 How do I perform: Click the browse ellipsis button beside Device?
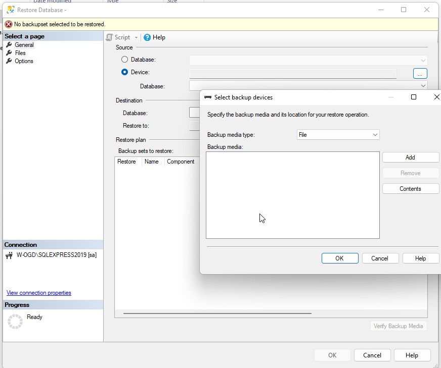tap(420, 73)
